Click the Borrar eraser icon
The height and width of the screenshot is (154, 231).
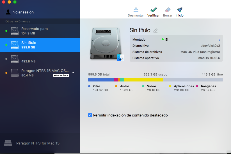[168, 10]
